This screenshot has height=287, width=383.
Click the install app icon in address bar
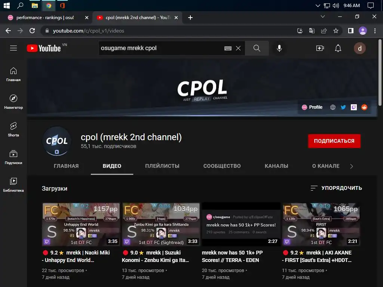pos(300,31)
